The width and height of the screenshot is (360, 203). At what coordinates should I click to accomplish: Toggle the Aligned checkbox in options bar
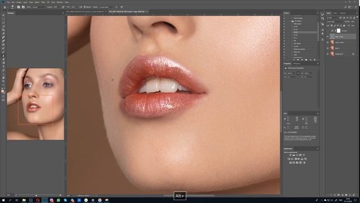pyautogui.click(x=84, y=7)
